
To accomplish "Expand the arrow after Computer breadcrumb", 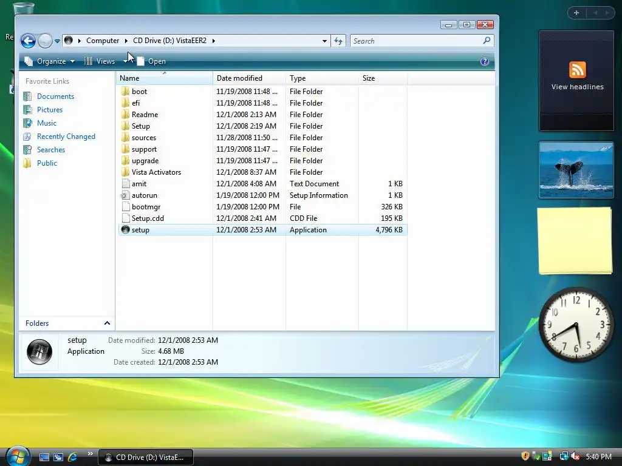I will tap(126, 41).
